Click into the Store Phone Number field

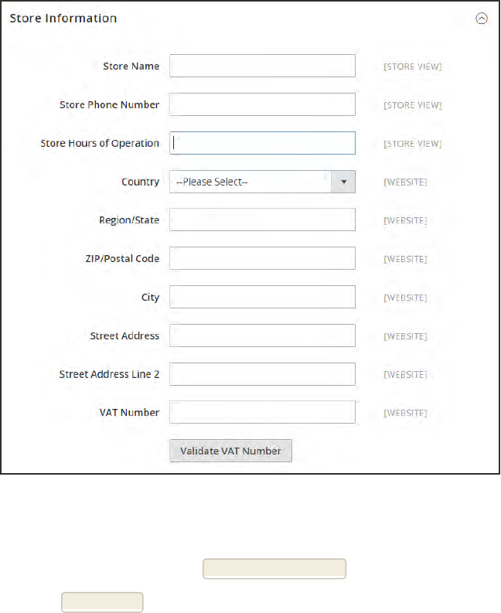click(262, 105)
